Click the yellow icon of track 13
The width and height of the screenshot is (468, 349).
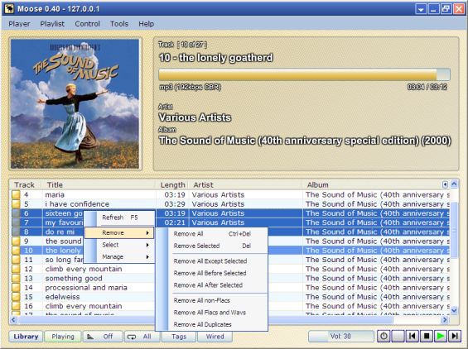point(16,279)
